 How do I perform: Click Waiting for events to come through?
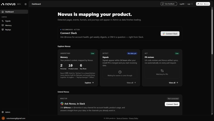pos(120,76)
